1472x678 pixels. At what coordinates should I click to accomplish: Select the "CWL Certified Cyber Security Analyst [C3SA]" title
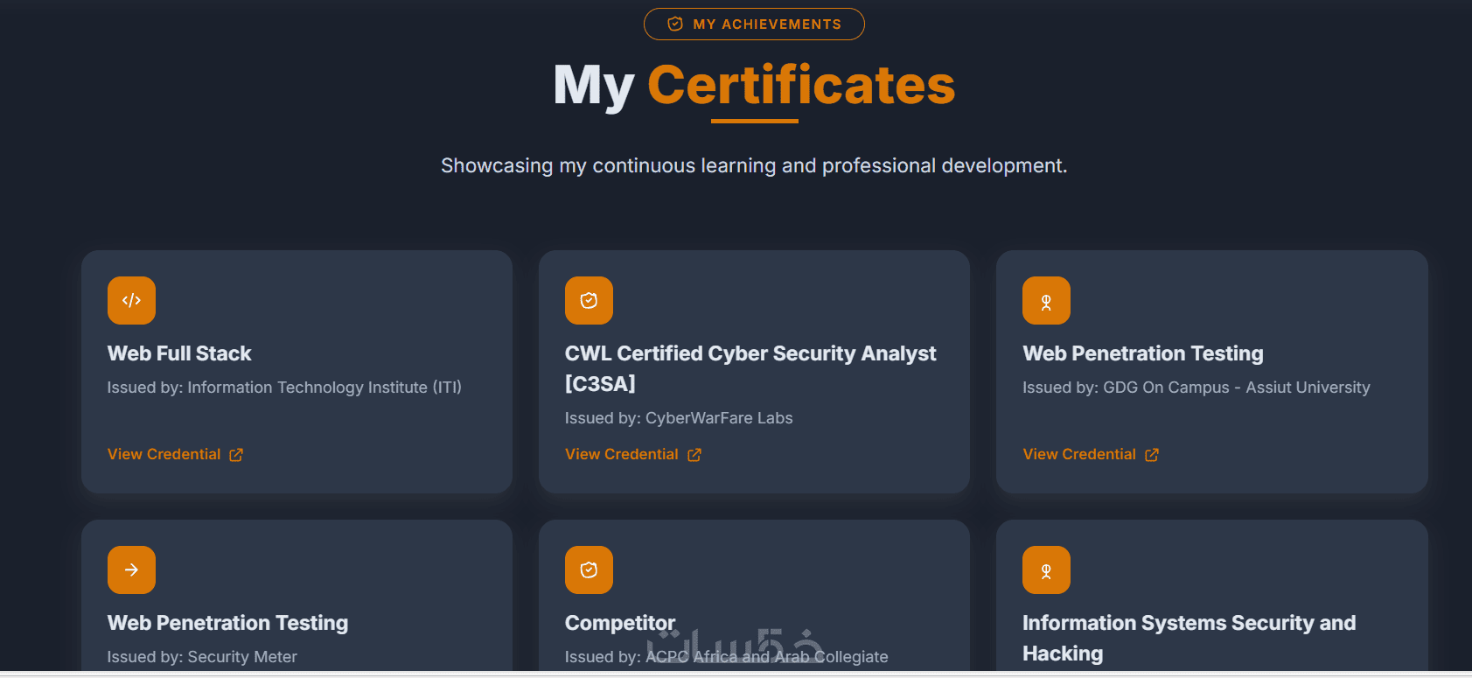[750, 368]
